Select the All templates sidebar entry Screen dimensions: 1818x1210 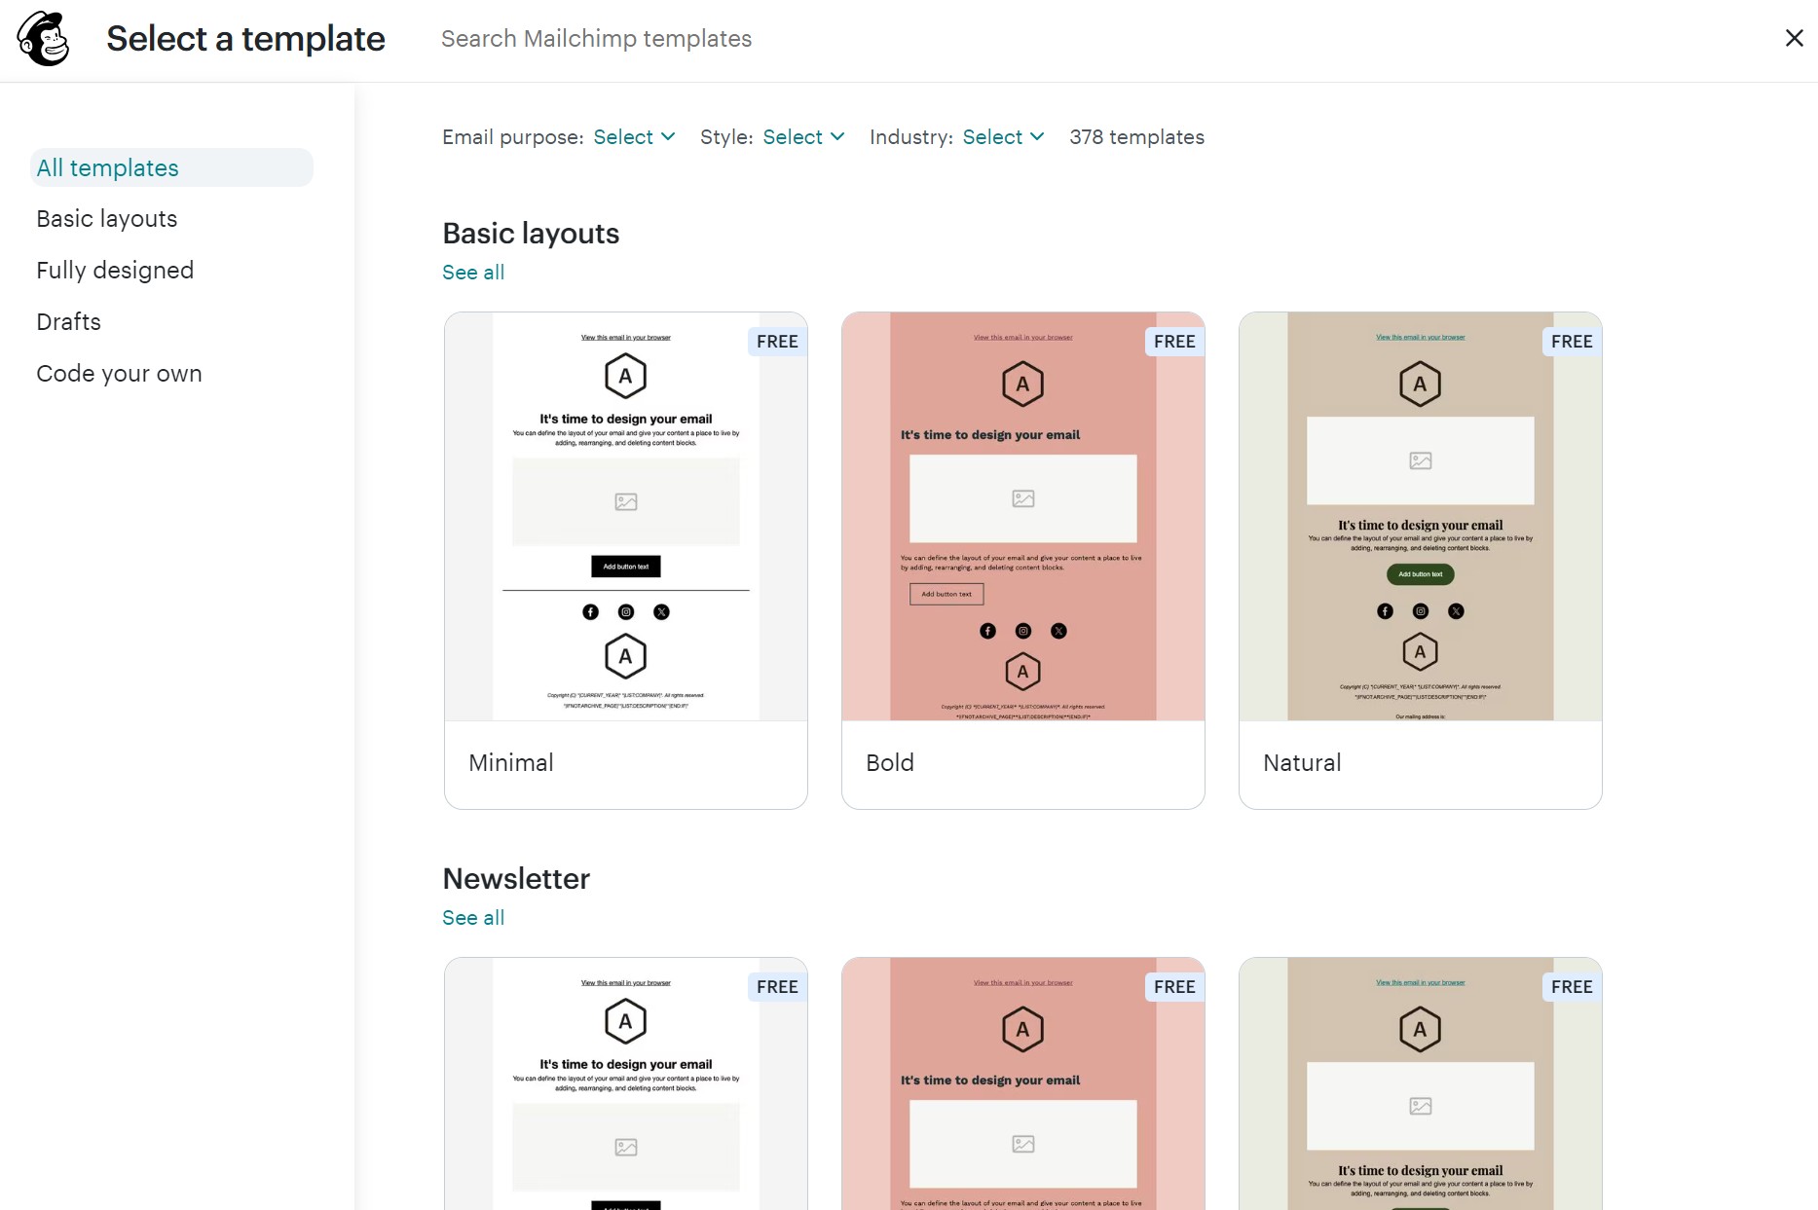tap(106, 167)
